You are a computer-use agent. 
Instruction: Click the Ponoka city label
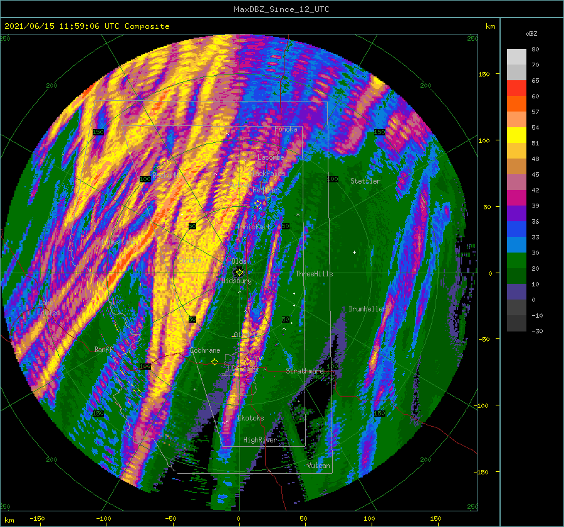tap(286, 129)
